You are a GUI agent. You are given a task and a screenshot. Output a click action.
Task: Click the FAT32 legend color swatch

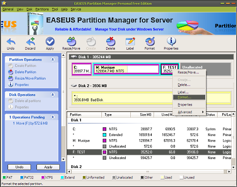coord(22,178)
